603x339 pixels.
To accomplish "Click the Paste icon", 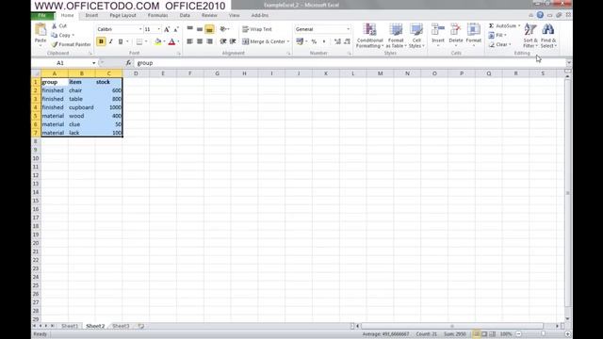I will point(41,29).
